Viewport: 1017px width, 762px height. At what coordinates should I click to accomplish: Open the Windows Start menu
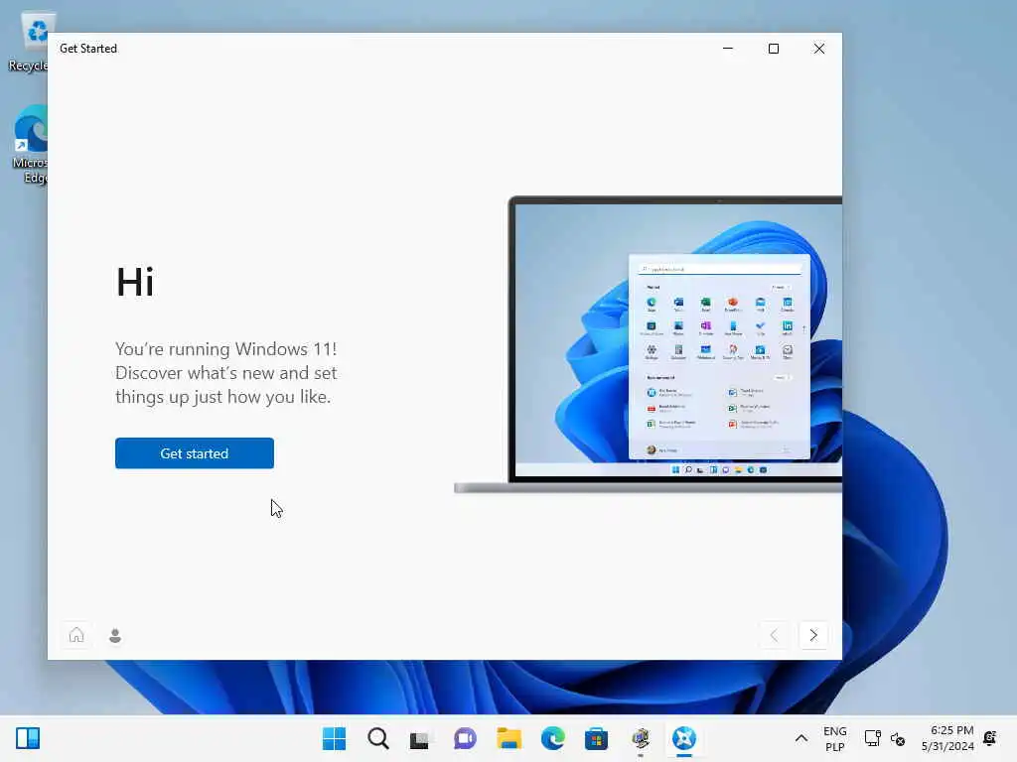coord(334,738)
